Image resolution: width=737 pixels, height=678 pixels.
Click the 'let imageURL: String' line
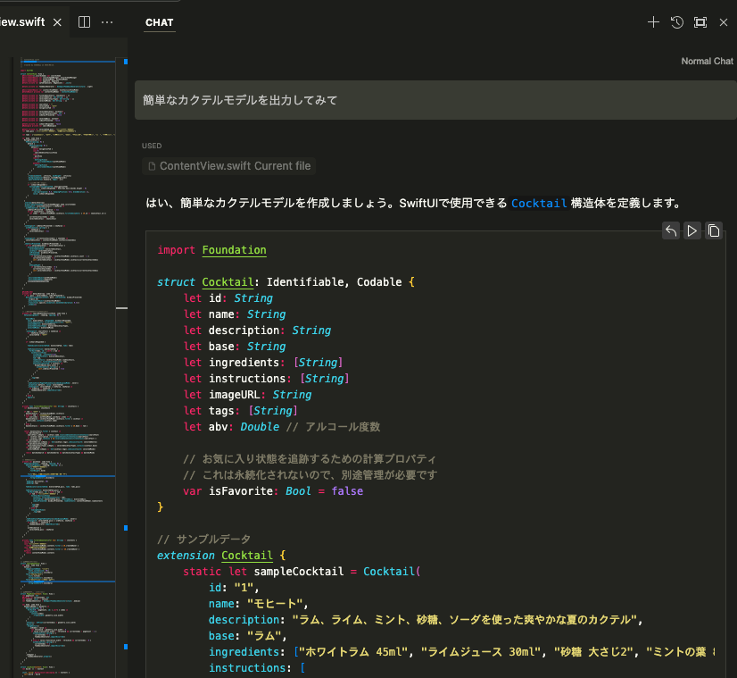pyautogui.click(x=248, y=394)
